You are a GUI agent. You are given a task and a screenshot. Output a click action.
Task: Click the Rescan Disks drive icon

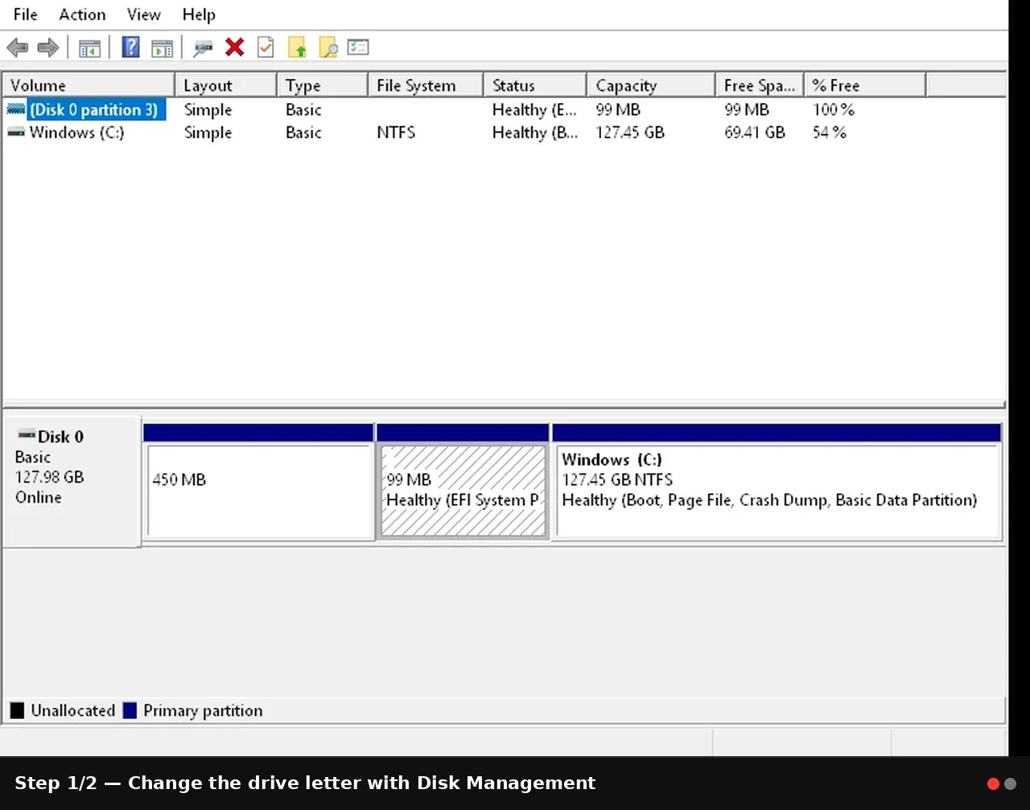coord(203,48)
